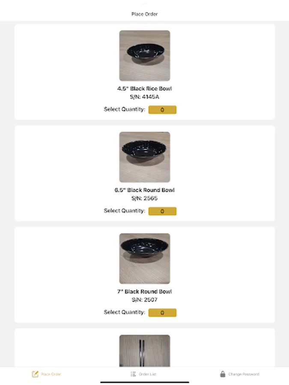The height and width of the screenshot is (385, 289).
Task: Click the S/N: 4145A serial label
Action: click(x=145, y=97)
